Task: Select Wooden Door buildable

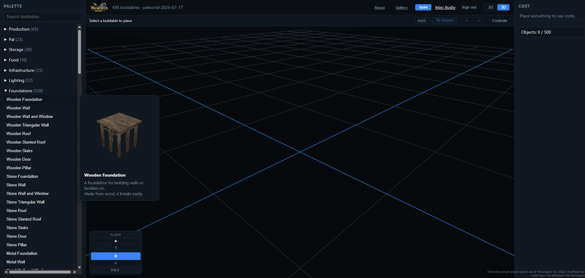Action: tap(19, 159)
